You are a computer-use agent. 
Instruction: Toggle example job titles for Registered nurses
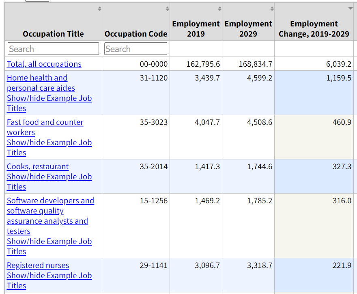click(x=49, y=280)
